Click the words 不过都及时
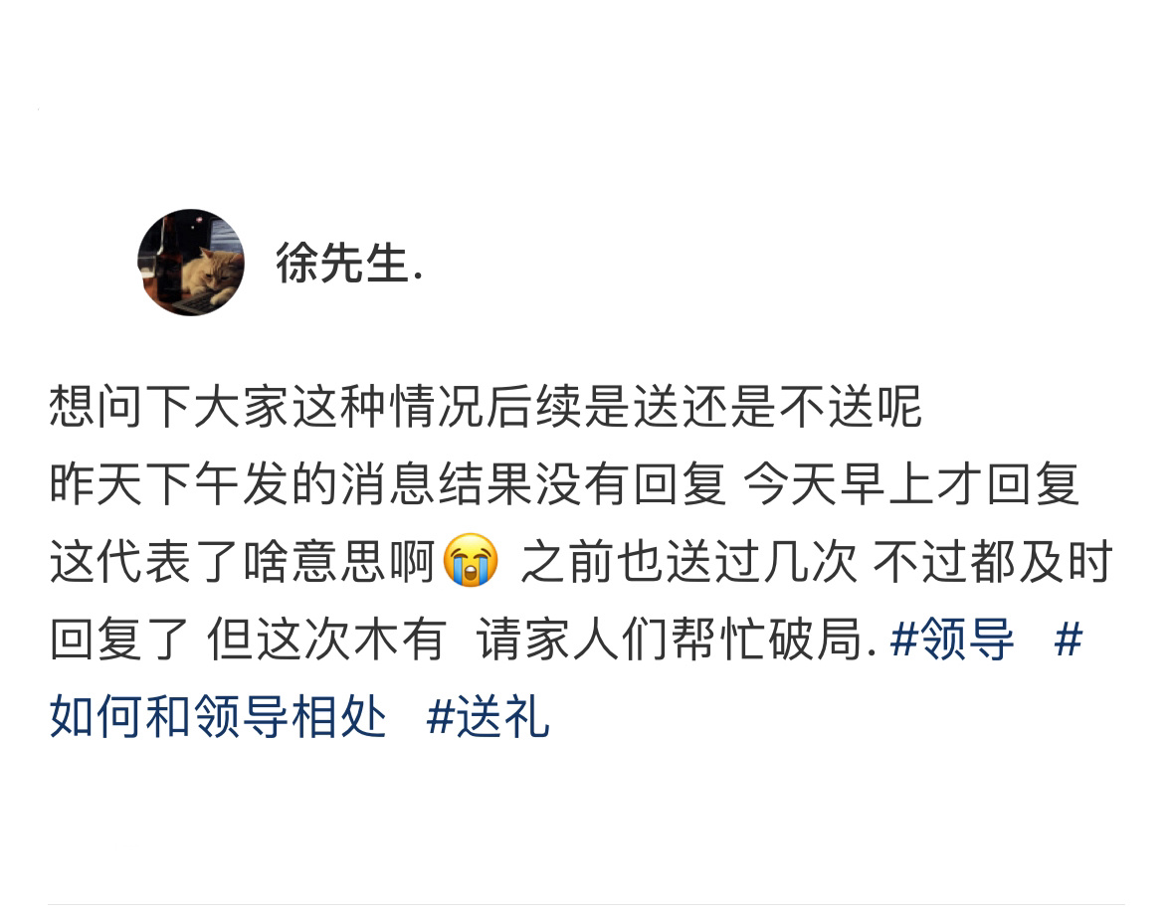The width and height of the screenshot is (1173, 915). coord(993,561)
